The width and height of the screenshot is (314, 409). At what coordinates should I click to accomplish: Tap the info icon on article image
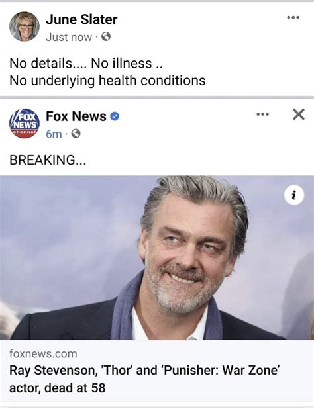pos(294,195)
